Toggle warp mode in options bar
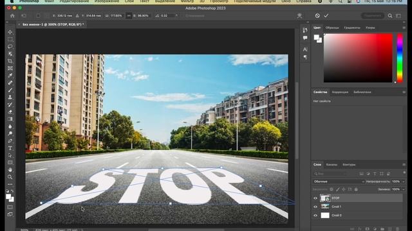412x231 pixels. [299, 15]
